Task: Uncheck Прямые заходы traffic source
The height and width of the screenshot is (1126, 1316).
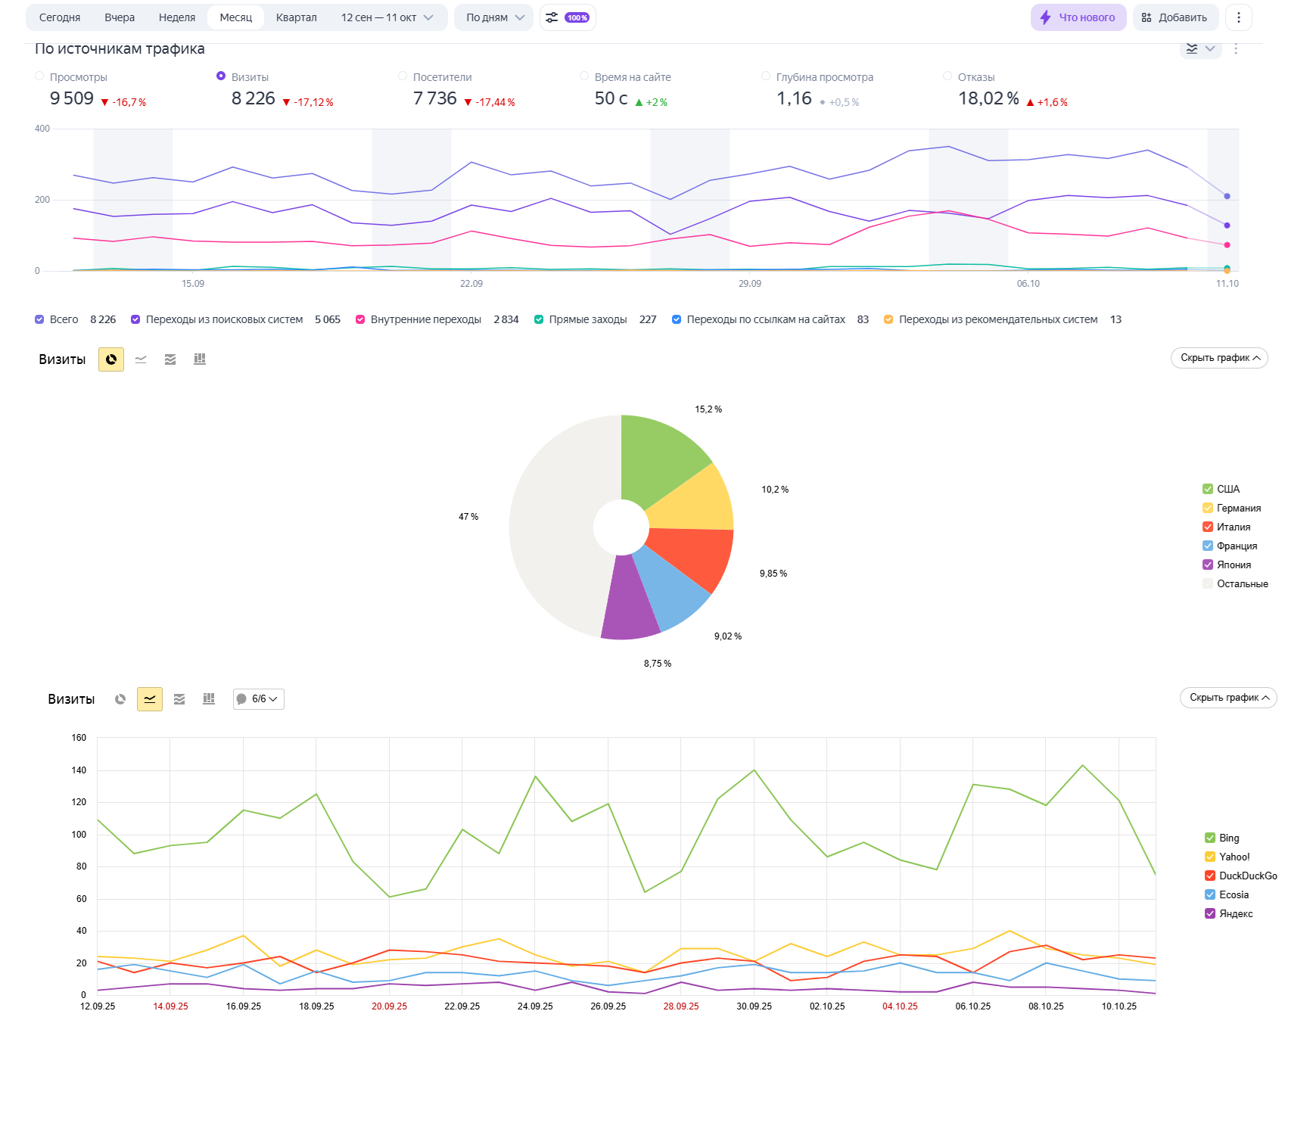Action: pyautogui.click(x=539, y=319)
